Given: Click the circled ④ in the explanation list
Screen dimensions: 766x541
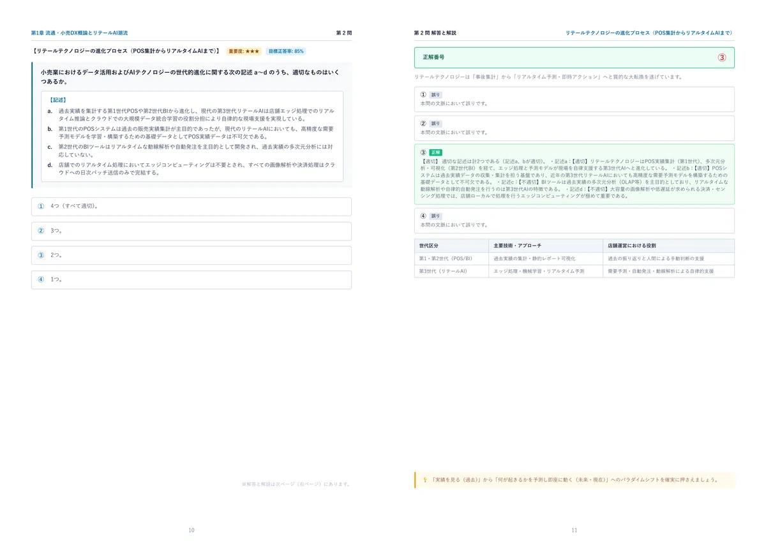Looking at the screenshot, I should (423, 216).
